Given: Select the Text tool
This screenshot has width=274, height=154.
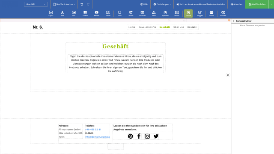Looking at the screenshot, I should tap(62, 13).
